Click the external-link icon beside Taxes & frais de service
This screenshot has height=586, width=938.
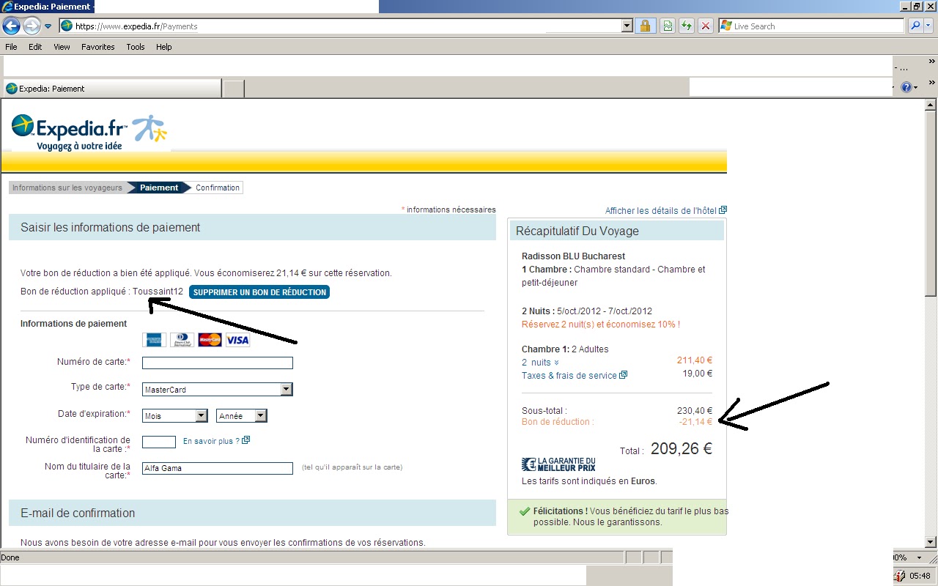(624, 375)
